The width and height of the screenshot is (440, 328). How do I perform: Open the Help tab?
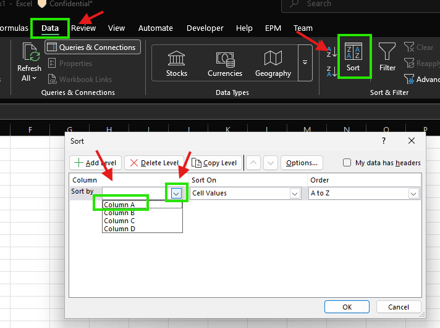click(x=244, y=28)
